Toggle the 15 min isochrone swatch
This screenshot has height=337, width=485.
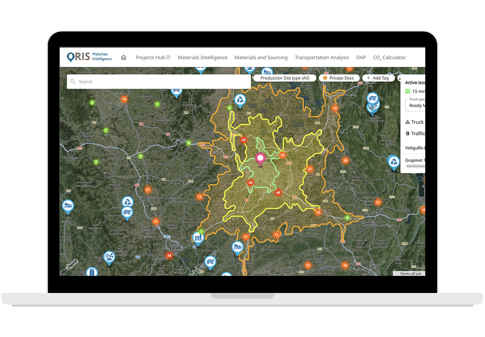(x=408, y=91)
